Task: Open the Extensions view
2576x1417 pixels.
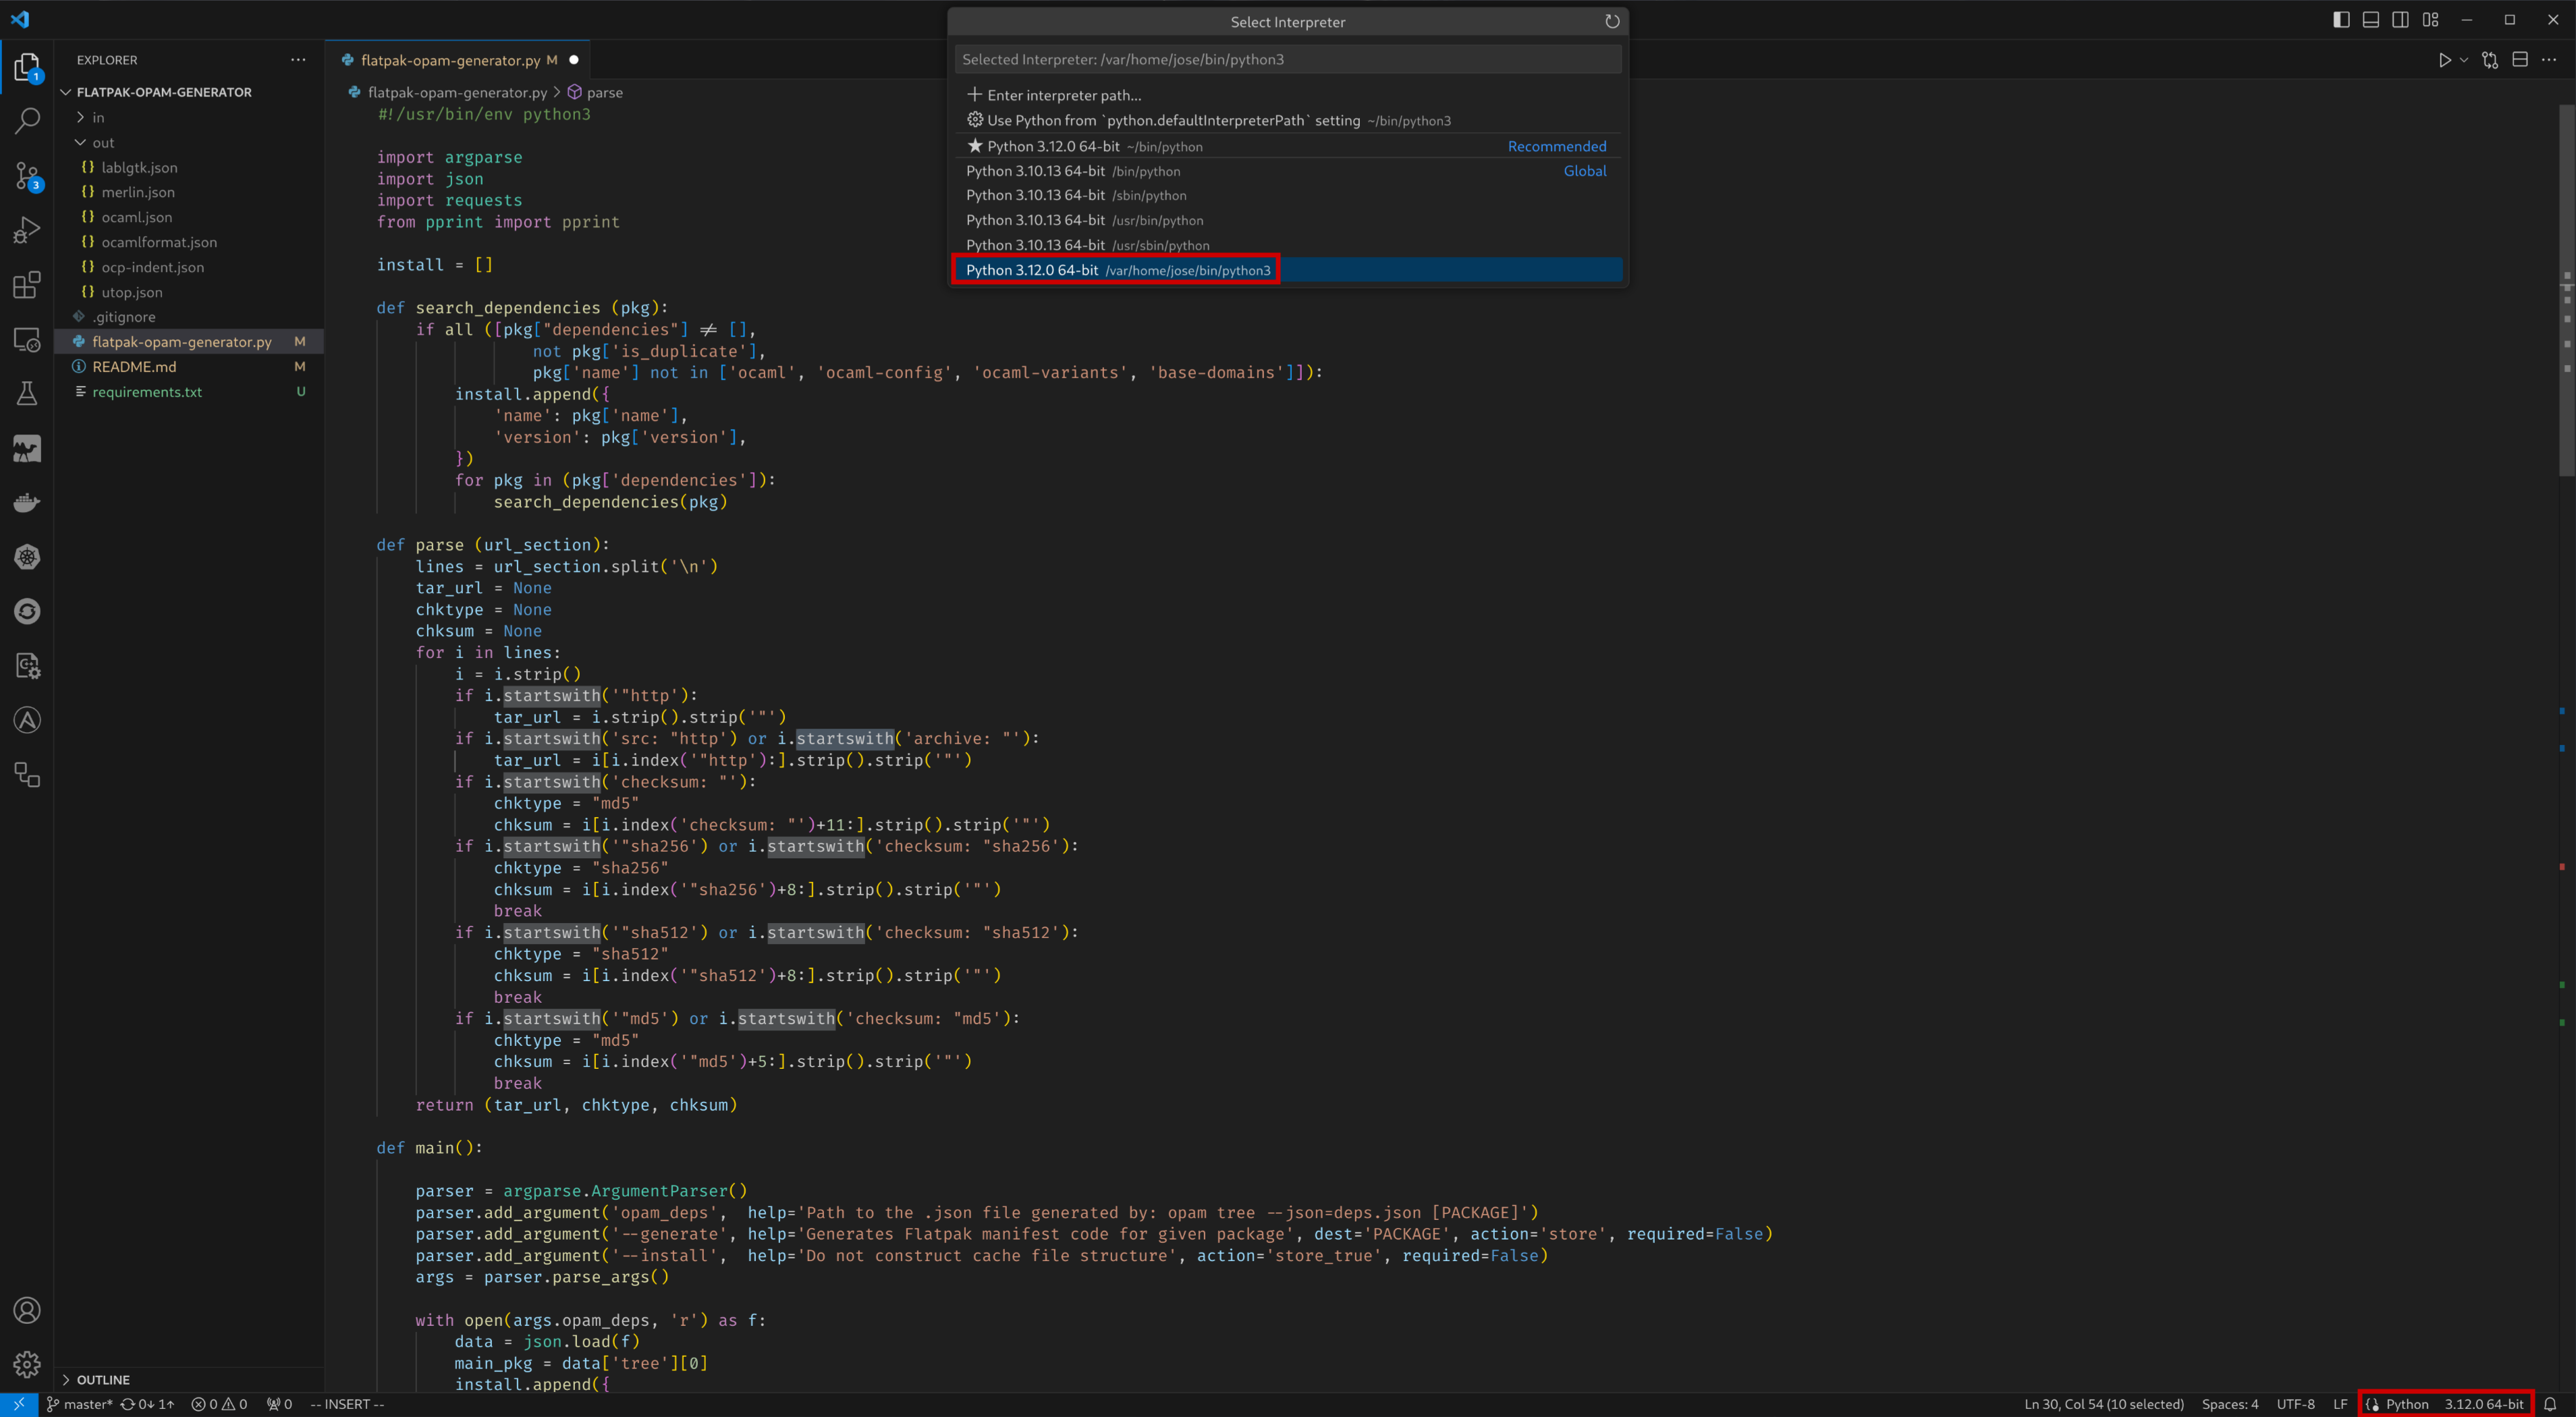Action: pyautogui.click(x=27, y=285)
